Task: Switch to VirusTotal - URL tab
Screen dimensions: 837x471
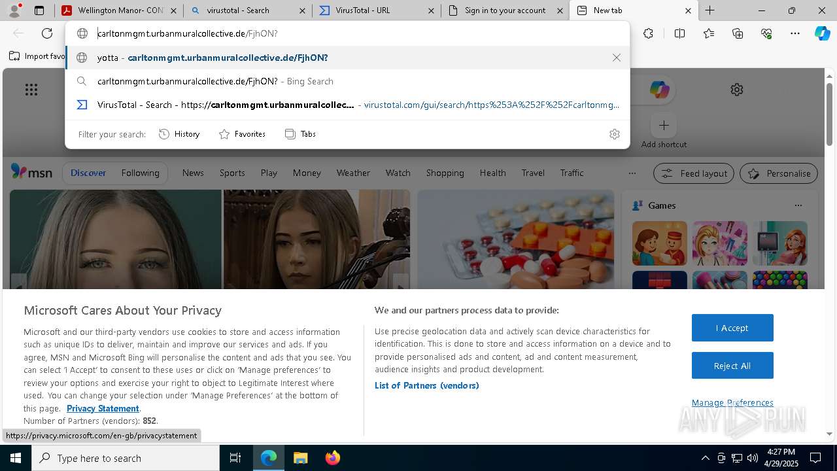Action: 377,10
